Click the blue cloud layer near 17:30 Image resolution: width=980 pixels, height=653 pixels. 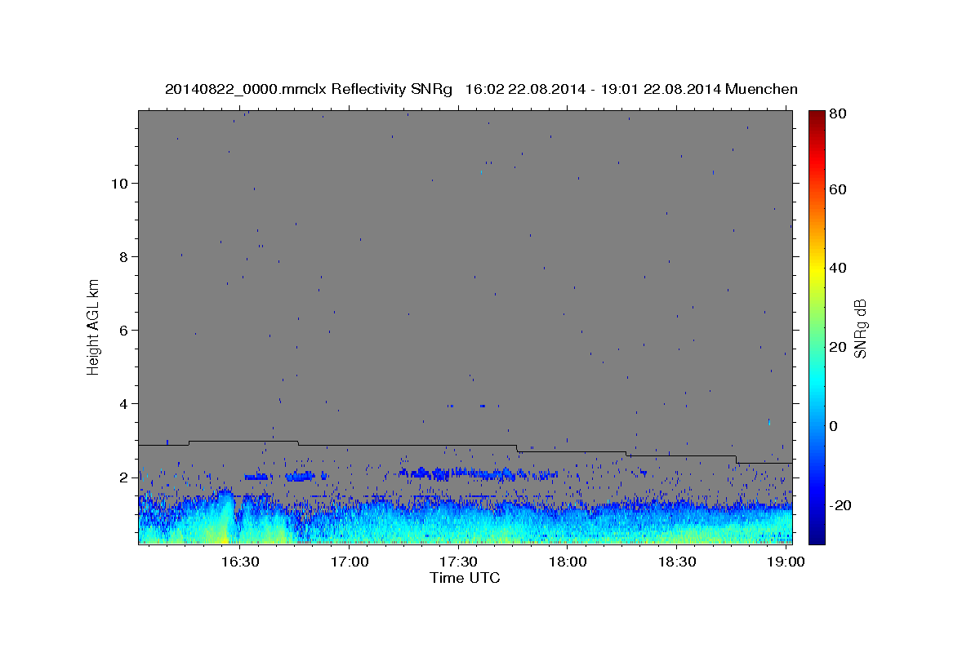coord(478,473)
